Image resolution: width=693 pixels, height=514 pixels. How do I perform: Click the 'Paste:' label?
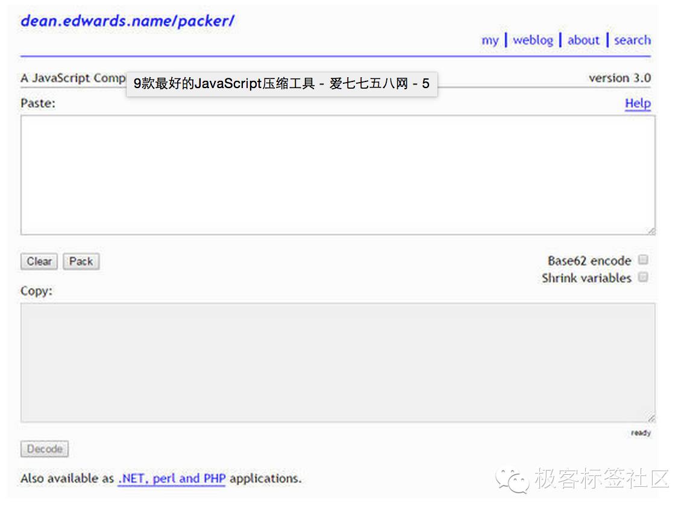(38, 104)
